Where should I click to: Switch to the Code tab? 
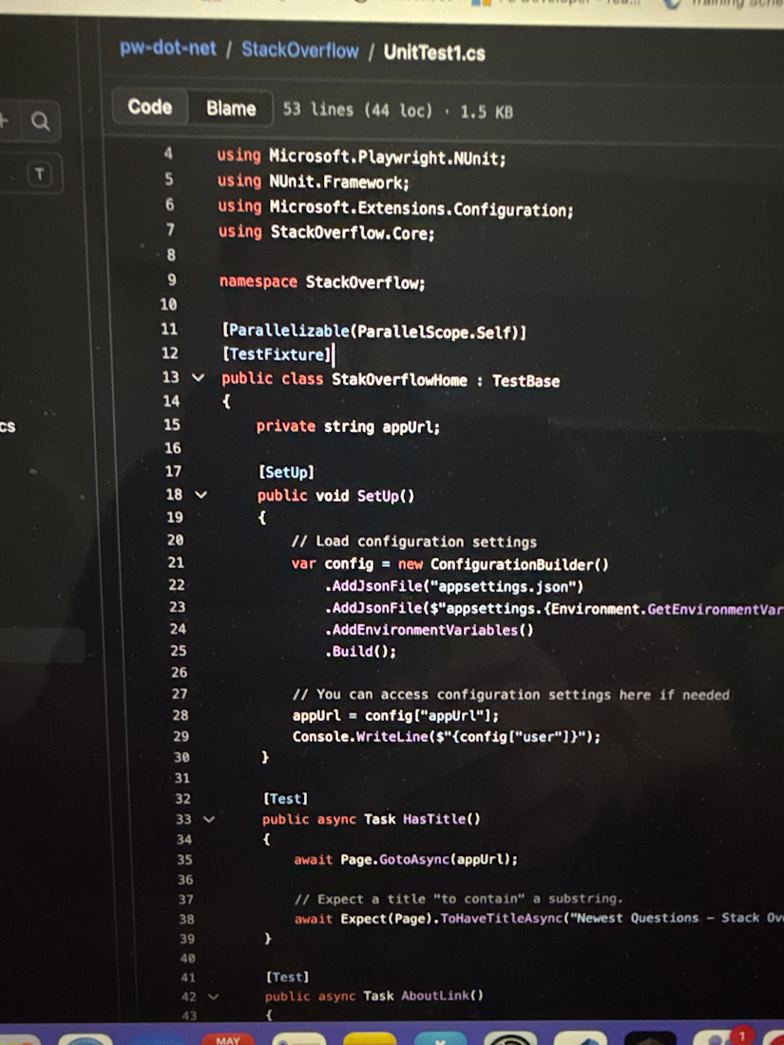pos(150,106)
